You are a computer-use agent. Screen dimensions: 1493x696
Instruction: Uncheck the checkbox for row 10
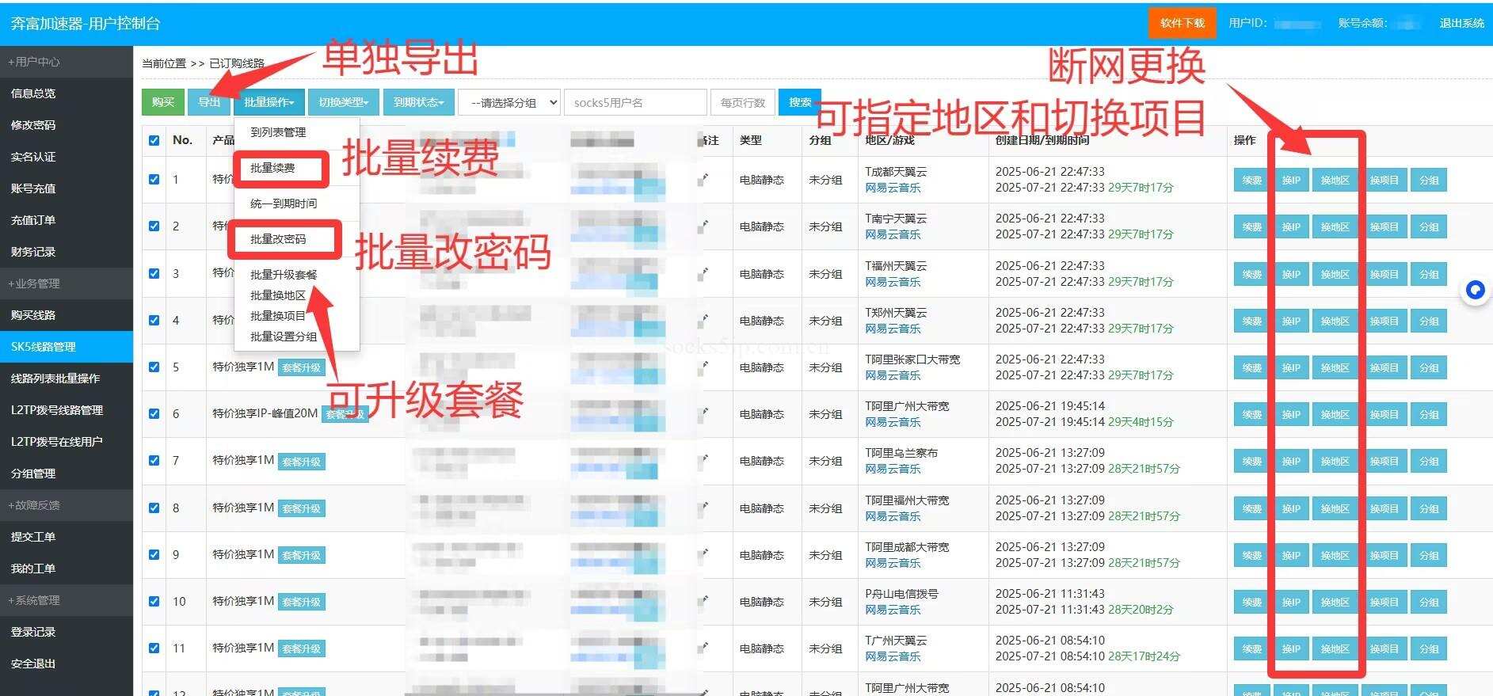click(154, 601)
